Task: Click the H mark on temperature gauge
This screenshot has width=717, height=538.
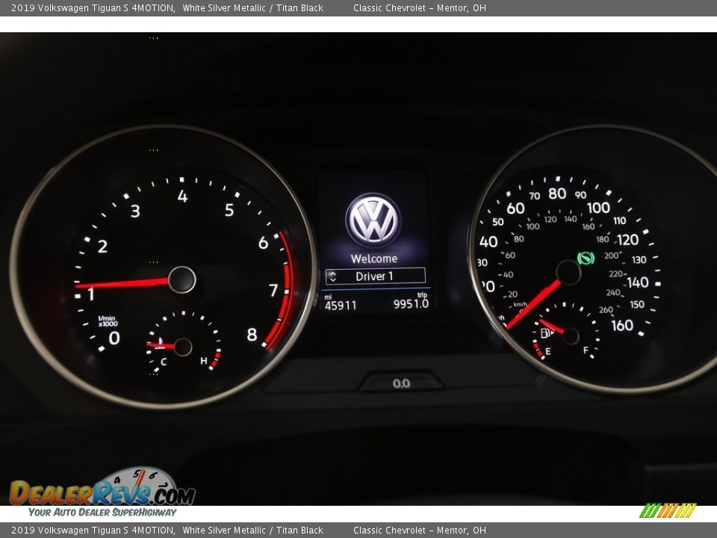Action: tap(203, 361)
